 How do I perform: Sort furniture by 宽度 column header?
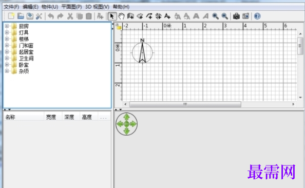pyautogui.click(x=53, y=117)
